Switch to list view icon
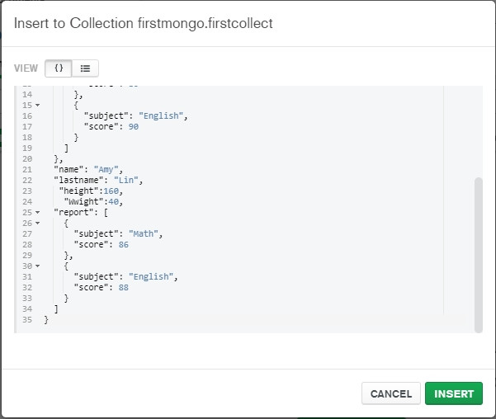The image size is (496, 419). coord(85,68)
